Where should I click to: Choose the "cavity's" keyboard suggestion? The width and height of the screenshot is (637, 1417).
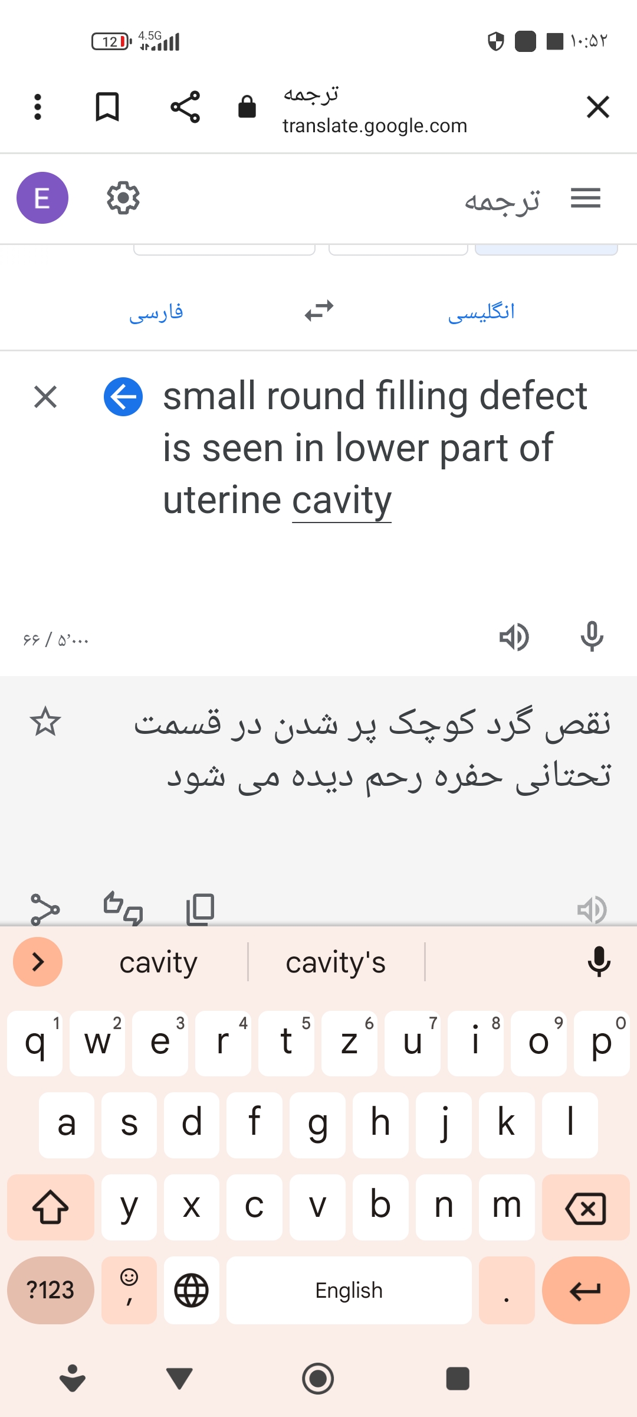pyautogui.click(x=336, y=963)
